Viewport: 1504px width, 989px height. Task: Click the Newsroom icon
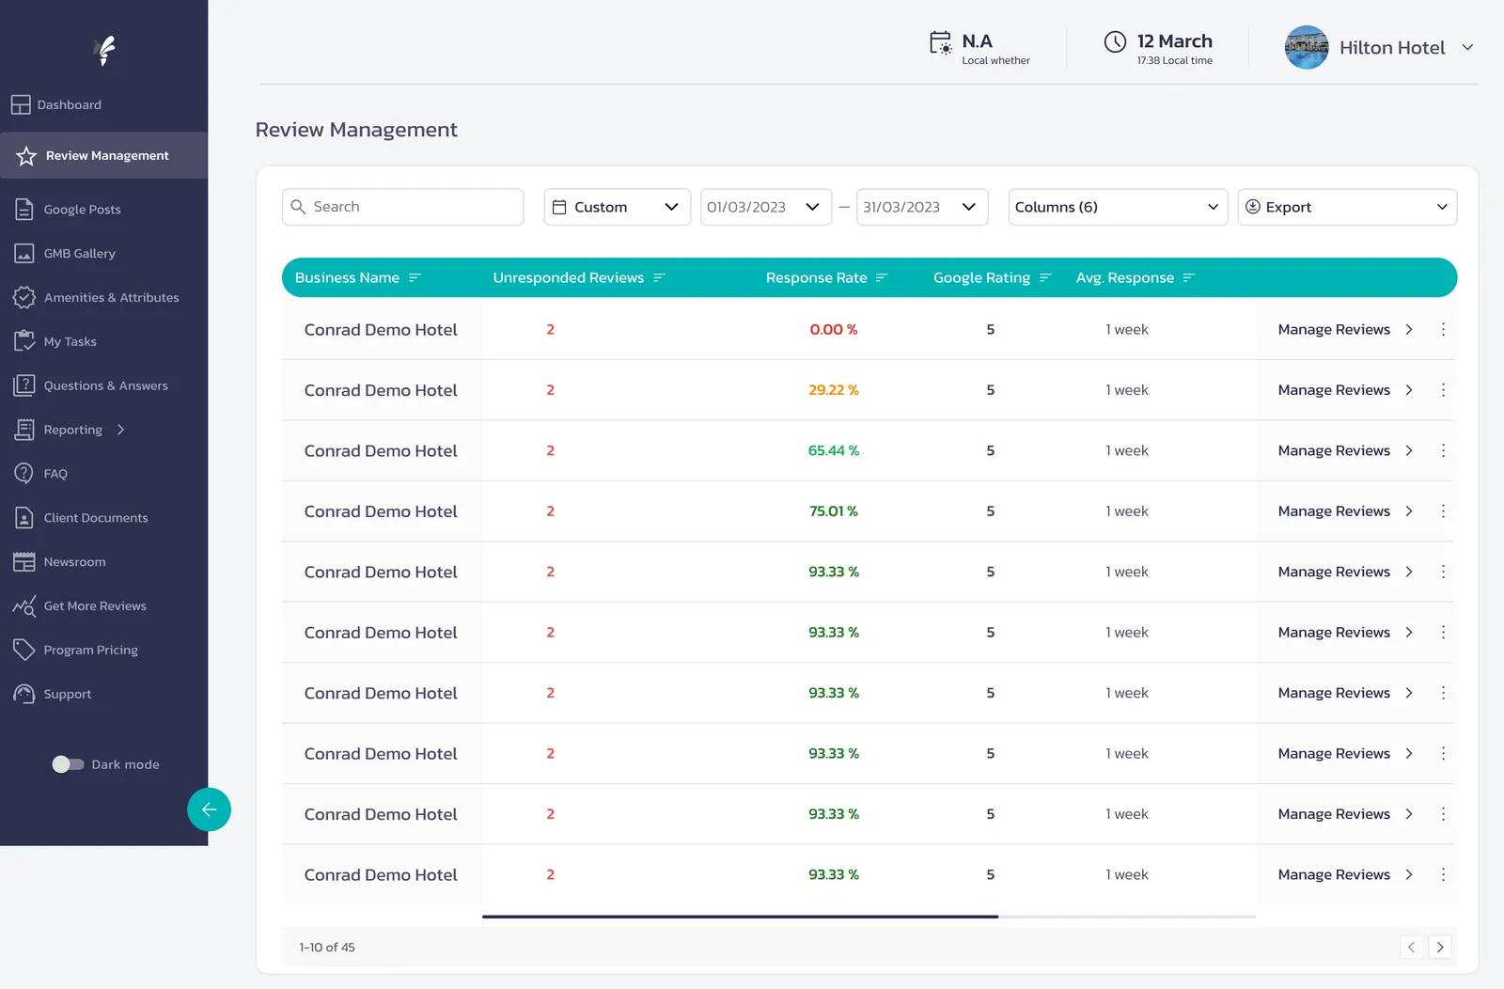point(24,561)
